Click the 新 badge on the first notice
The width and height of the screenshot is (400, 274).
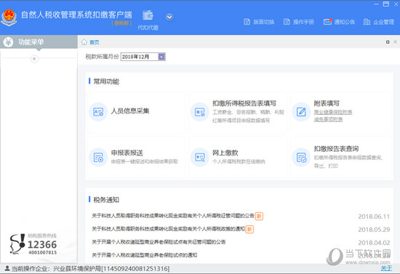click(x=259, y=216)
